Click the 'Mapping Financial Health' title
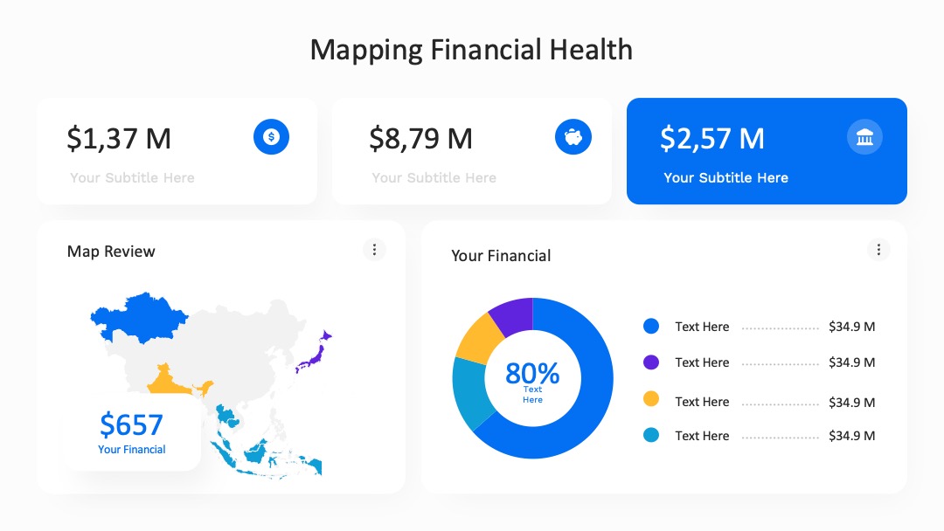 (471, 50)
